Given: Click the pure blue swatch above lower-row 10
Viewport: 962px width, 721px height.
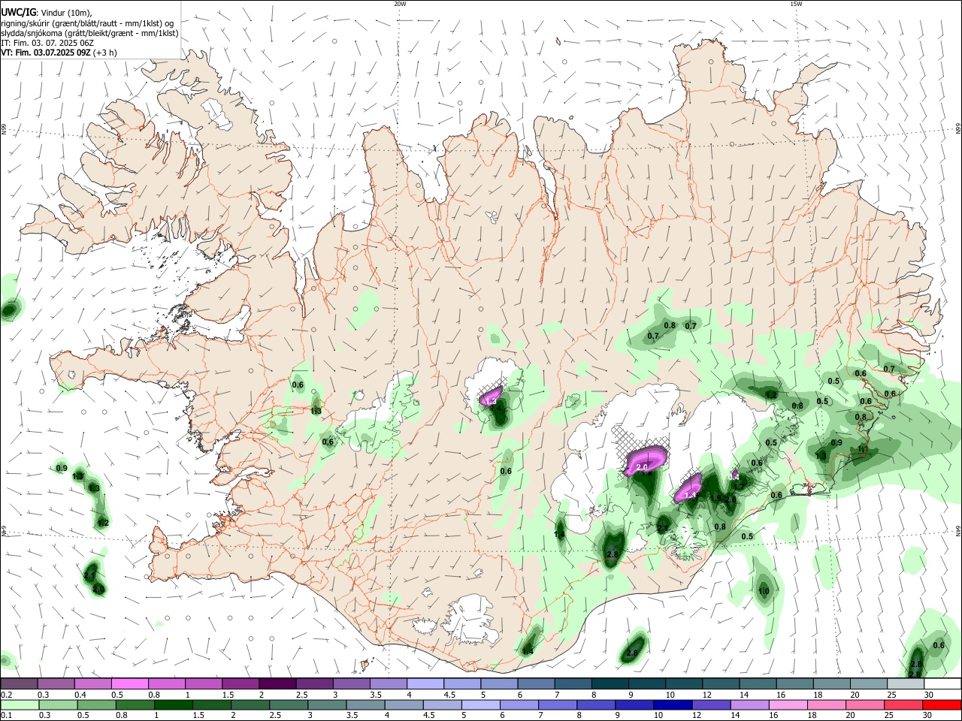Looking at the screenshot, I should click(672, 704).
